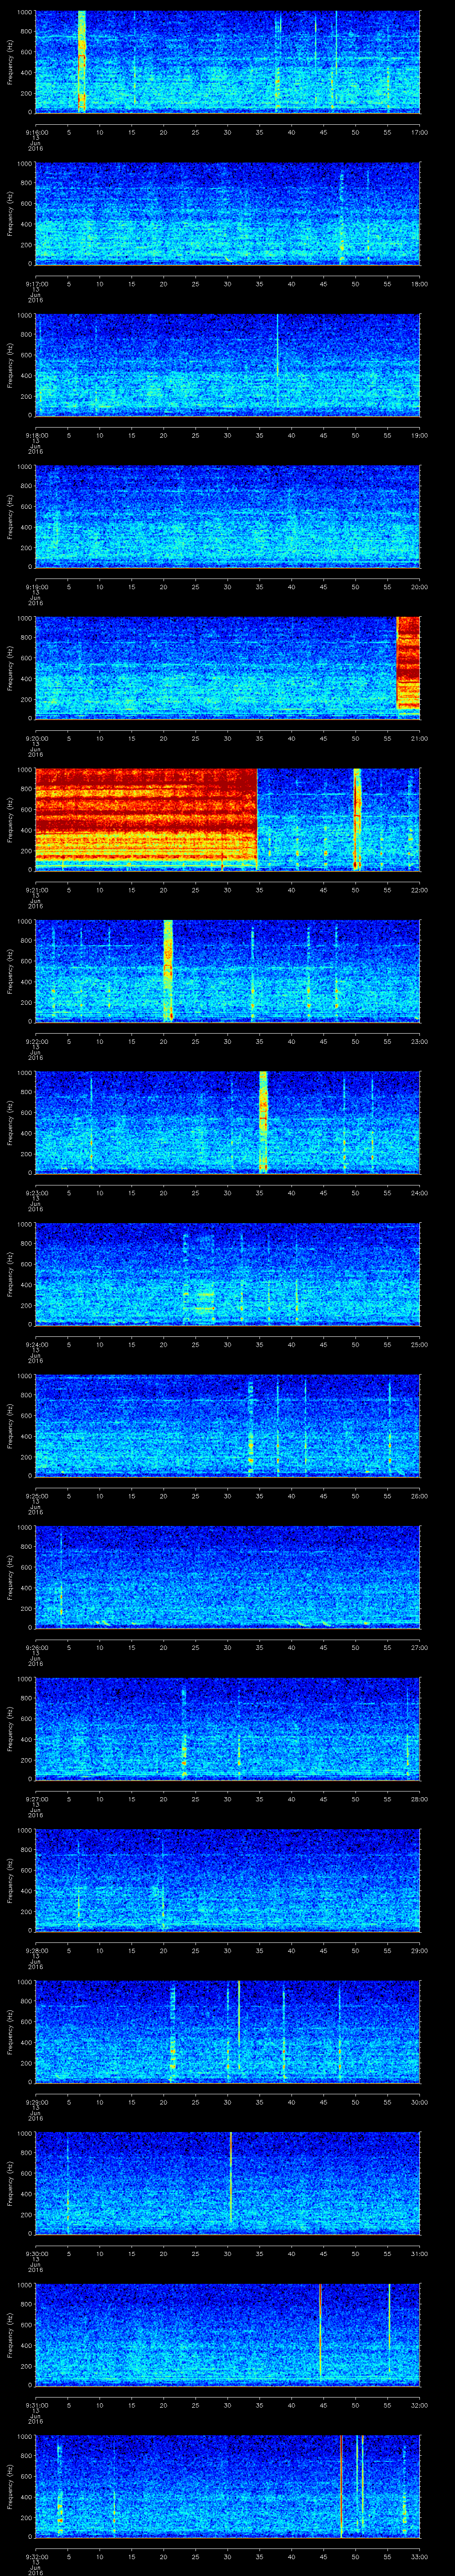Select the "18:00" end time label
This screenshot has height=2576, width=455.
pos(419,284)
